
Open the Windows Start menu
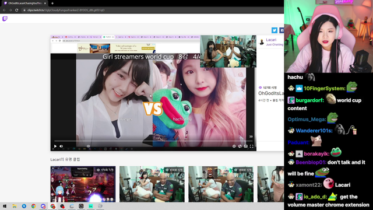[5, 206]
